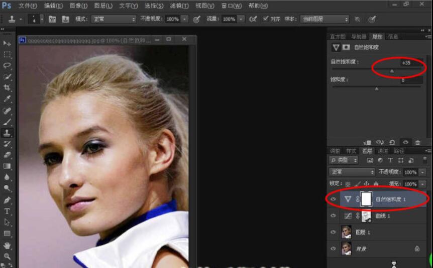Viewport: 433px width, 268px height.
Task: Switch to the 调整 tab
Action: pos(335,151)
